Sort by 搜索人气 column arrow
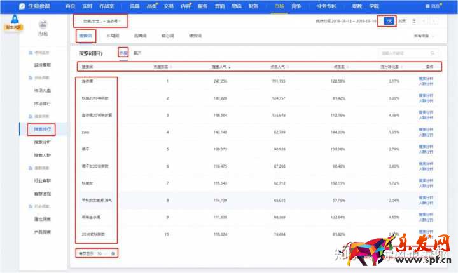 coord(230,67)
